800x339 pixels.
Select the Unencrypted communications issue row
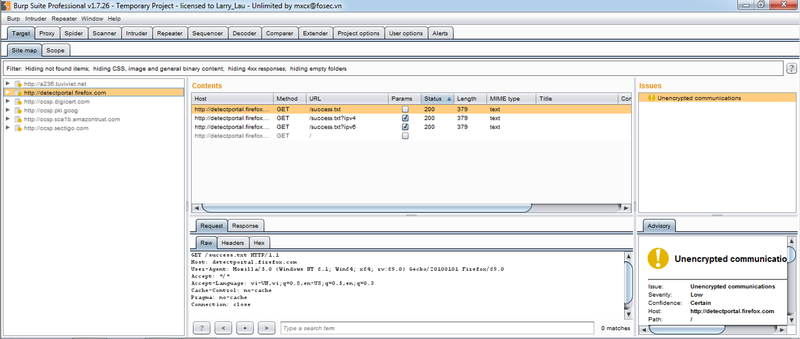pos(717,98)
